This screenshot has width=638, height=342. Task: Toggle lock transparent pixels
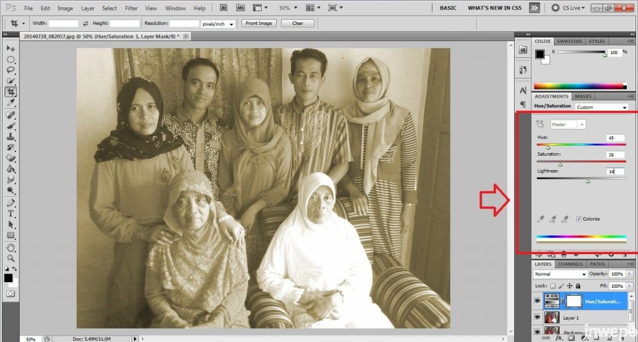tap(553, 286)
